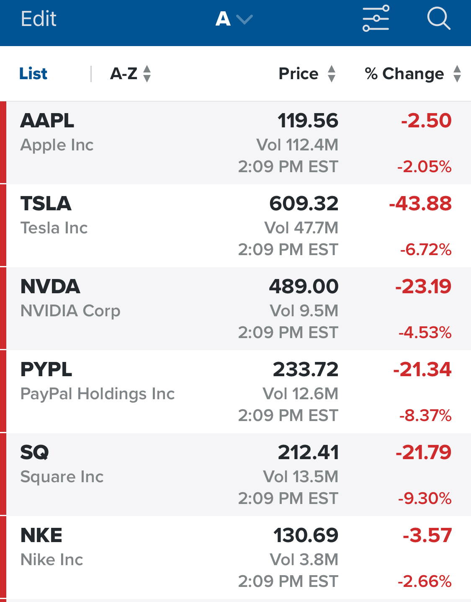Tap the Edit button
This screenshot has height=602, width=471.
click(x=39, y=19)
